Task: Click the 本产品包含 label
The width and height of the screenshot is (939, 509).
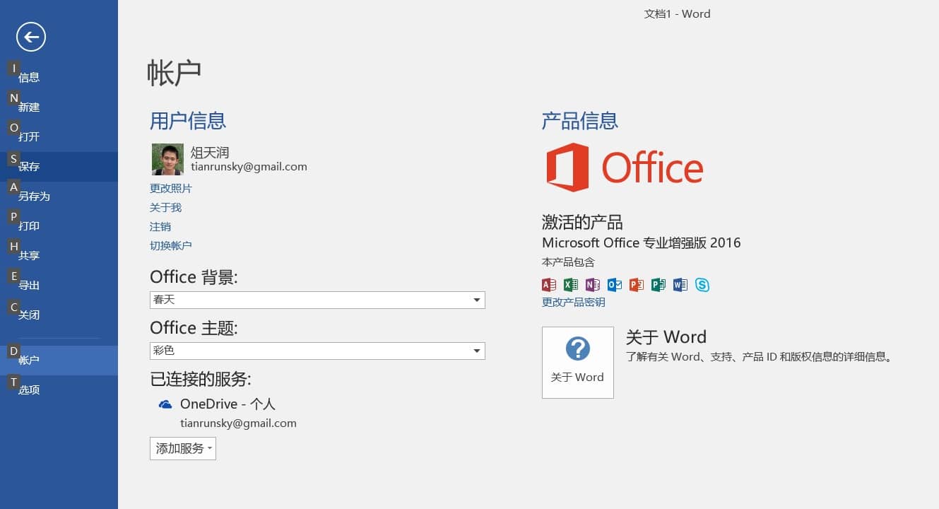Action: tap(568, 262)
